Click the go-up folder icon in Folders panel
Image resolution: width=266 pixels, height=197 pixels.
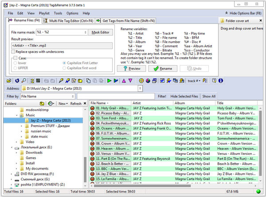43,103
